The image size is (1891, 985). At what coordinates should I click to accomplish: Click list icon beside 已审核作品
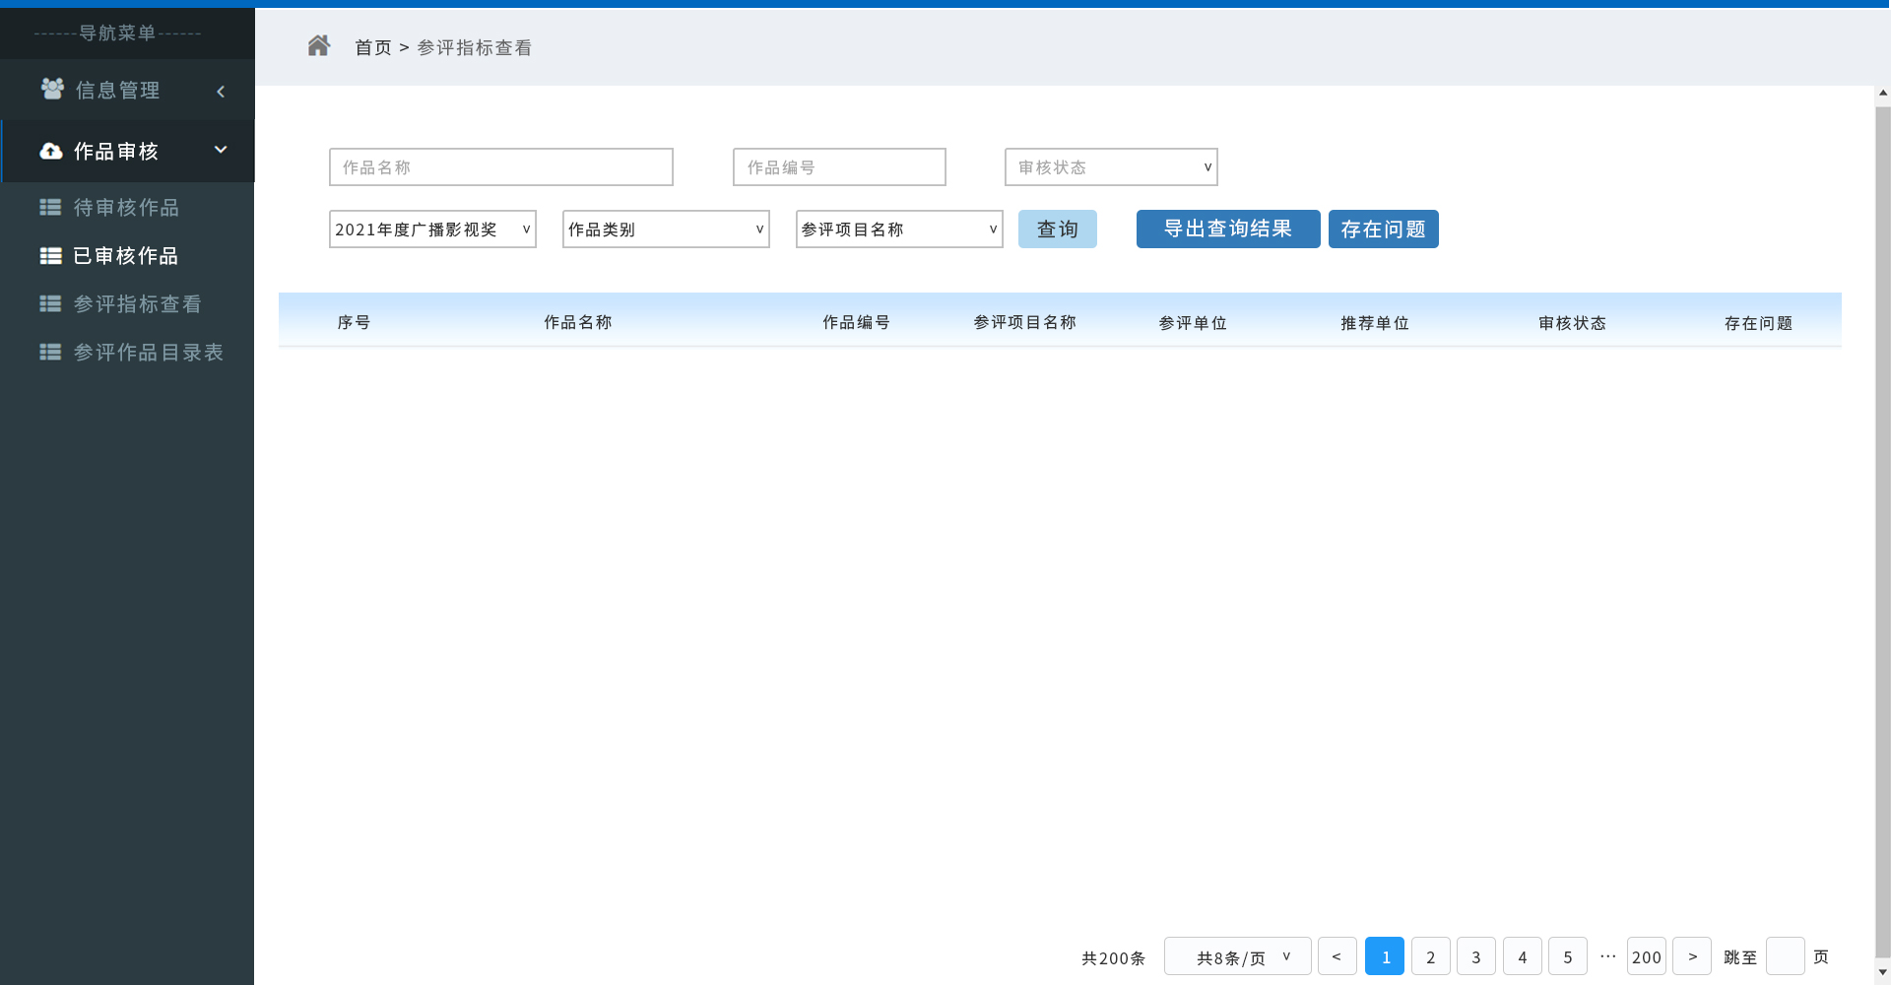pyautogui.click(x=50, y=256)
